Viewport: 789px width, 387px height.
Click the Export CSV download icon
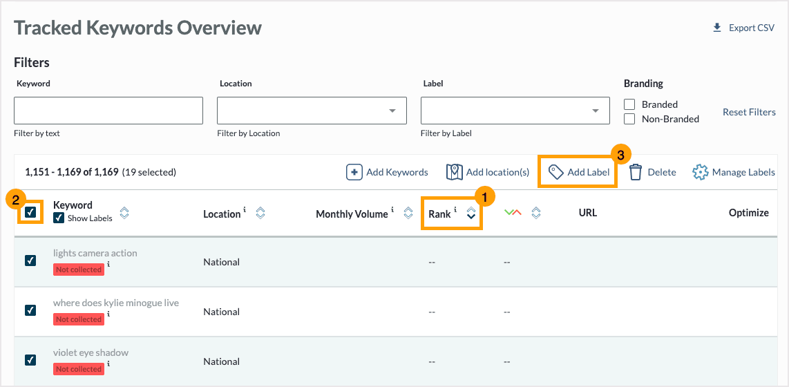pyautogui.click(x=716, y=28)
